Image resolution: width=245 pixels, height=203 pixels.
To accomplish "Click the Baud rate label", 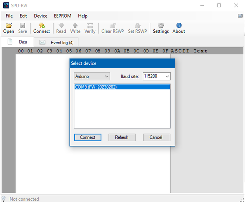I will click(130, 76).
